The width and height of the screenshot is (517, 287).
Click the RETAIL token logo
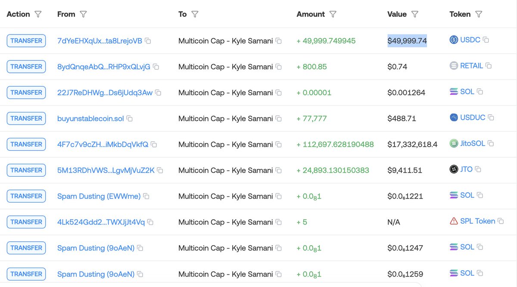pyautogui.click(x=454, y=66)
